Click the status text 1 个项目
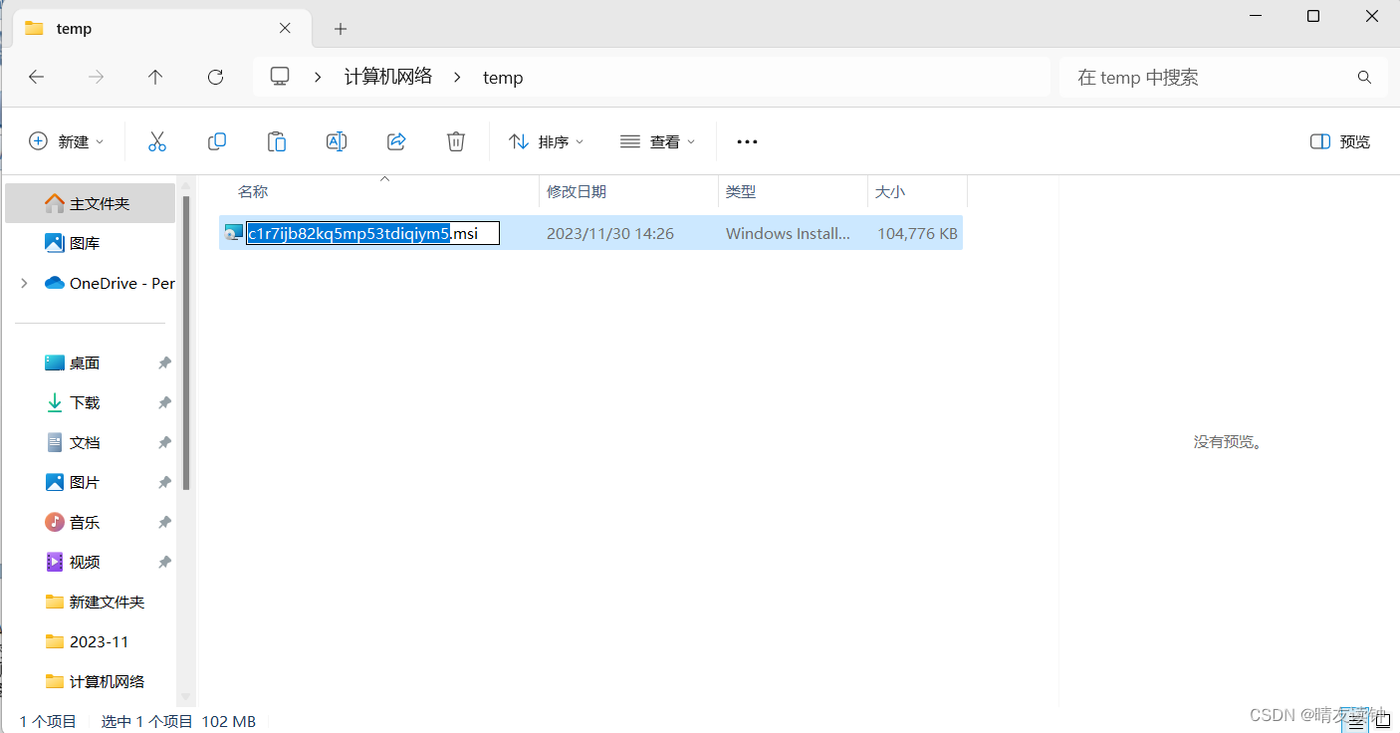 point(48,721)
